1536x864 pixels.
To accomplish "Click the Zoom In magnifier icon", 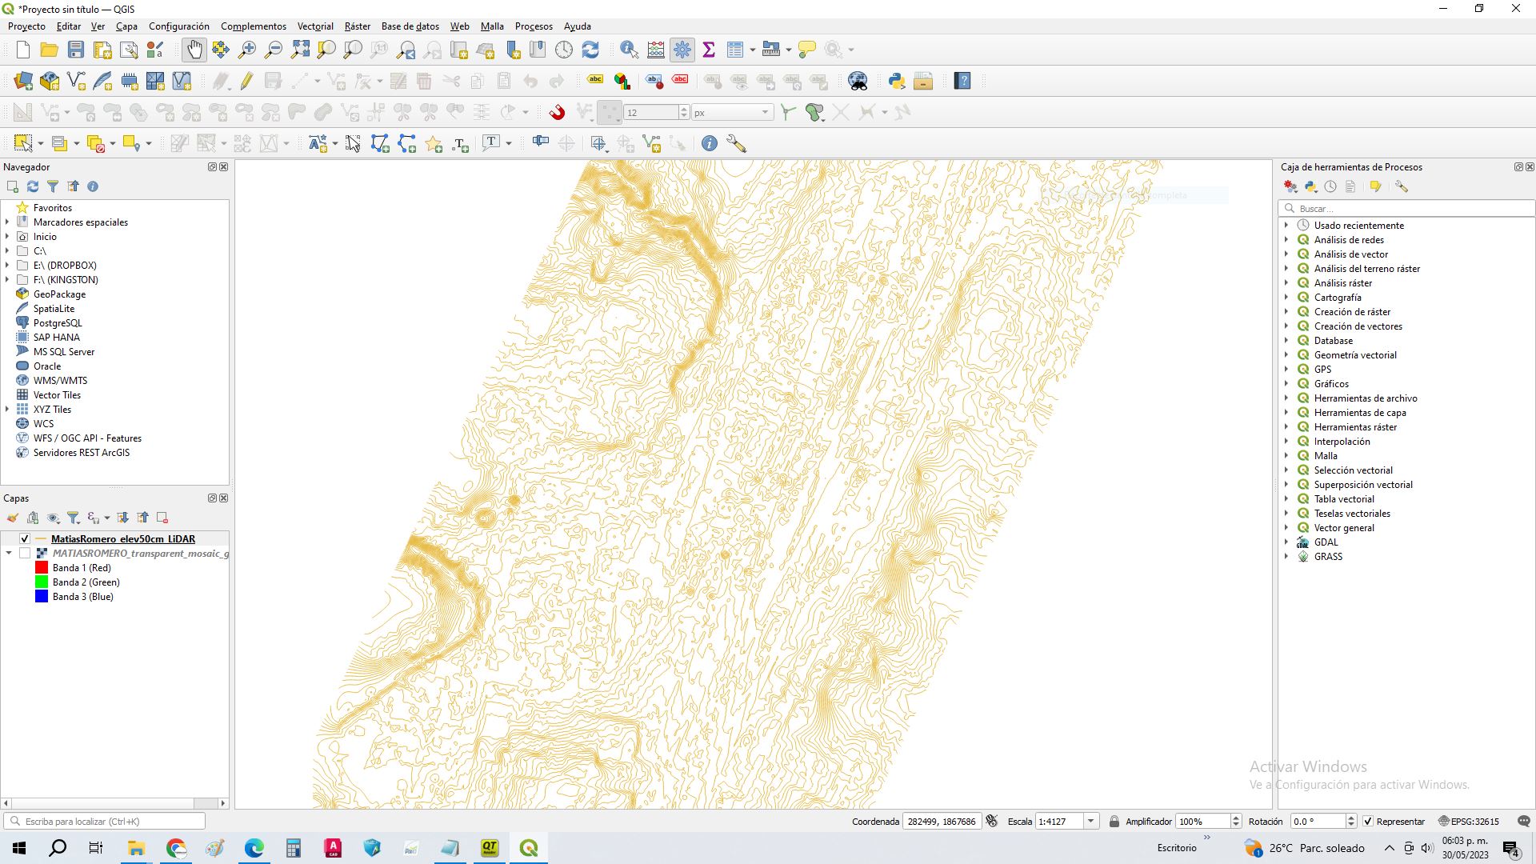I will [x=247, y=50].
